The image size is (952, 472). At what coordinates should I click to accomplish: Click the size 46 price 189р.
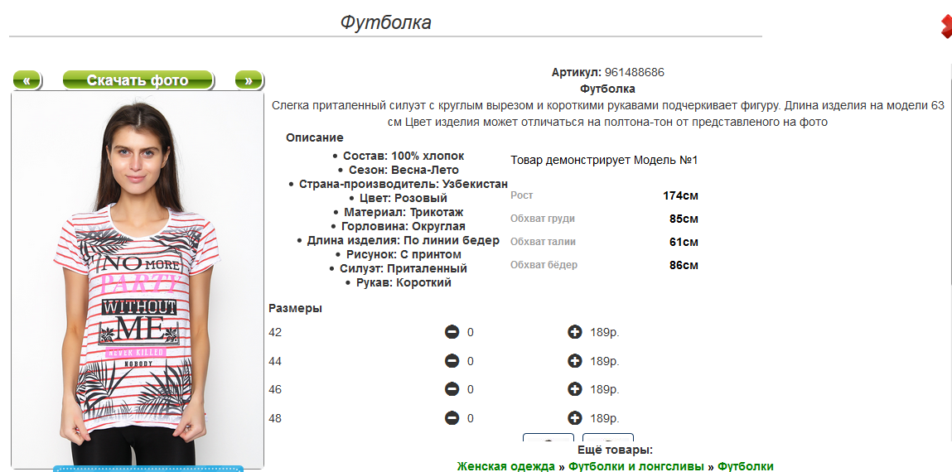pos(605,389)
